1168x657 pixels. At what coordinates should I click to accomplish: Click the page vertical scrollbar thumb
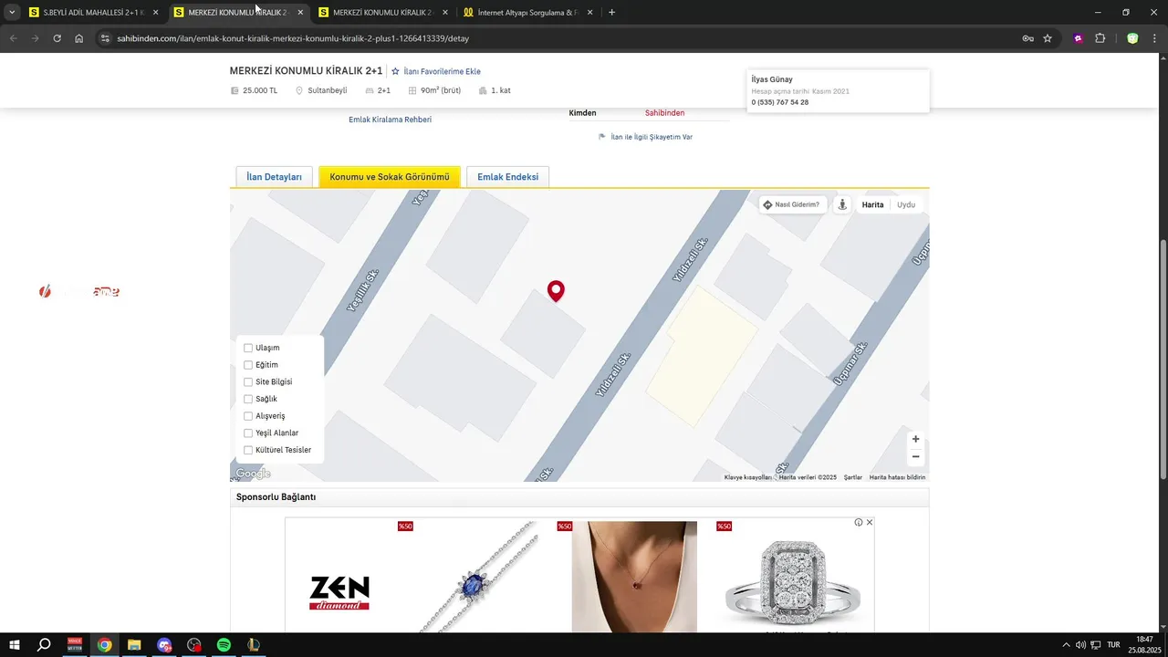[x=1163, y=359]
